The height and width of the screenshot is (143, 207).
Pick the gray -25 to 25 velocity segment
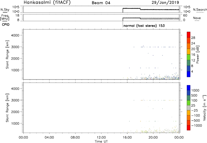189,108
